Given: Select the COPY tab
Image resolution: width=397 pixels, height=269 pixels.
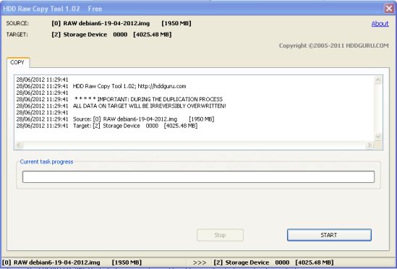Looking at the screenshot, I should click(17, 62).
